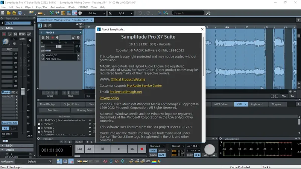301x169 pixels.
Task: Switch to the Keyboard tab
Action: coord(257,104)
